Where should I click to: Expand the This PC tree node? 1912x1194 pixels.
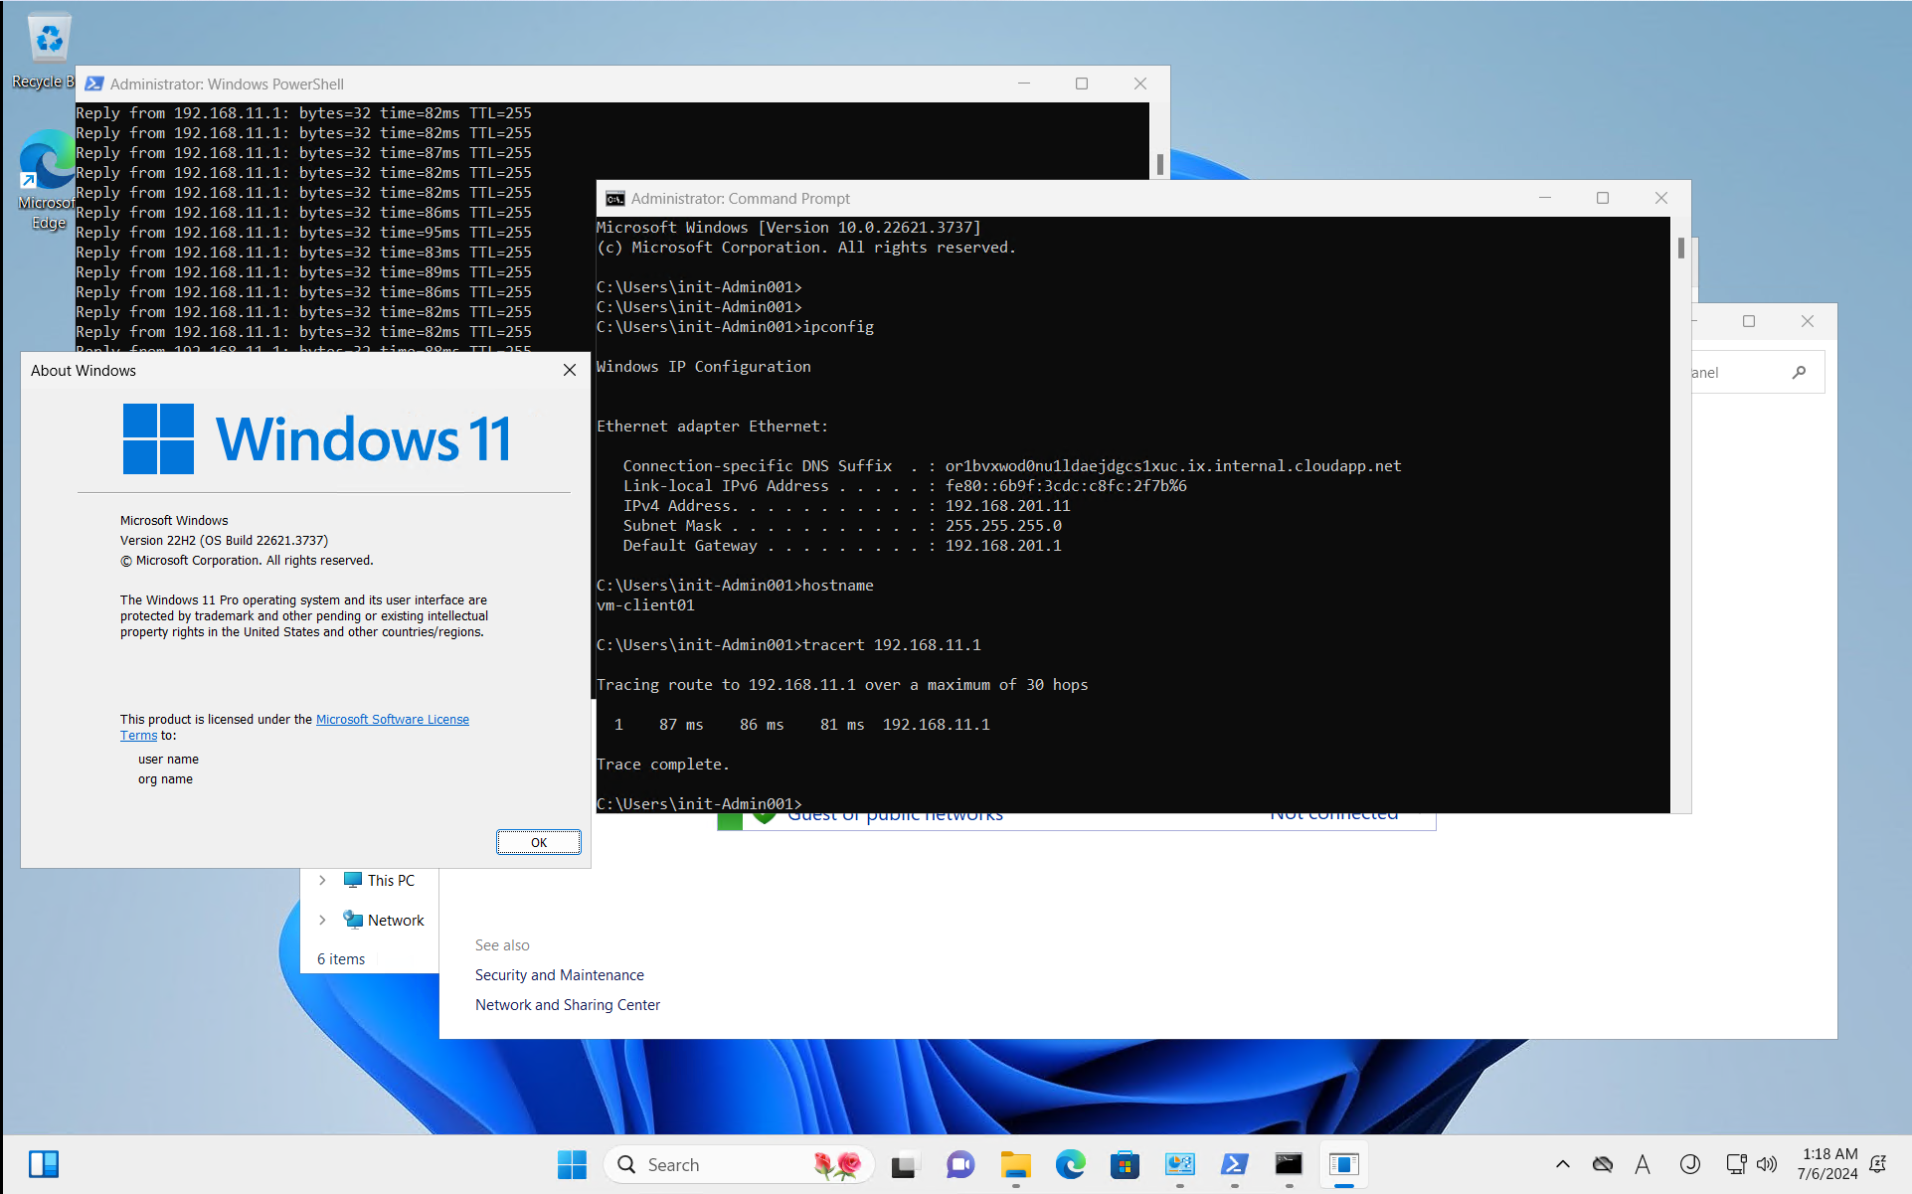[x=322, y=880]
